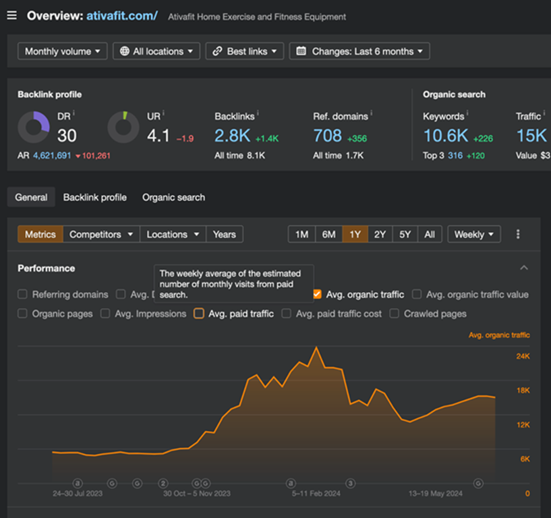Click the chart peak near 5–11 Feb 2024
551x518 pixels.
(316, 347)
